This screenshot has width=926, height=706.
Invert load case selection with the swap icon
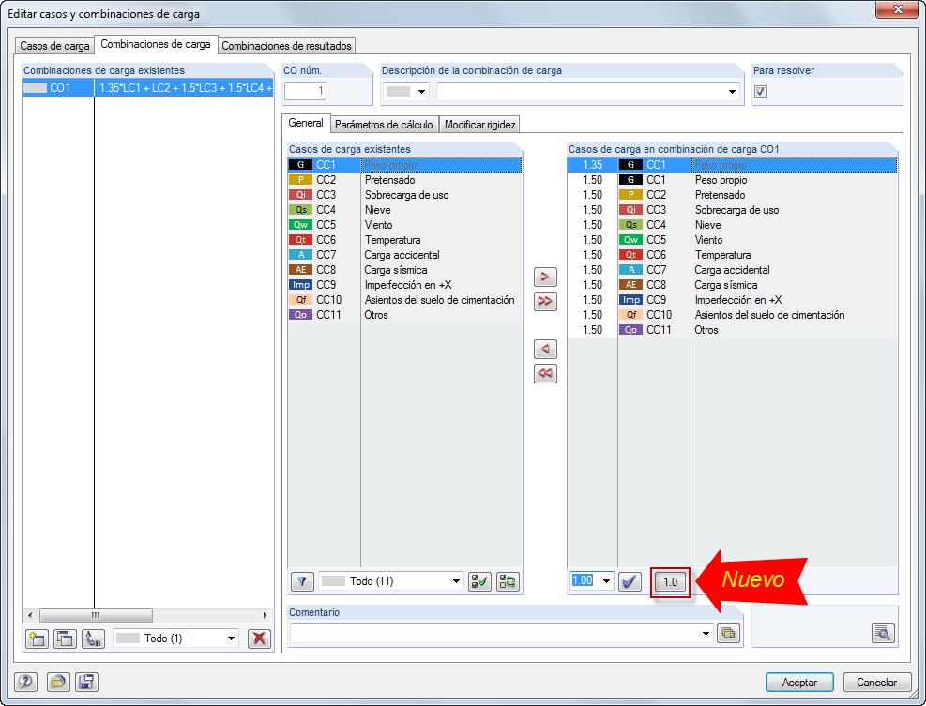pyautogui.click(x=506, y=581)
